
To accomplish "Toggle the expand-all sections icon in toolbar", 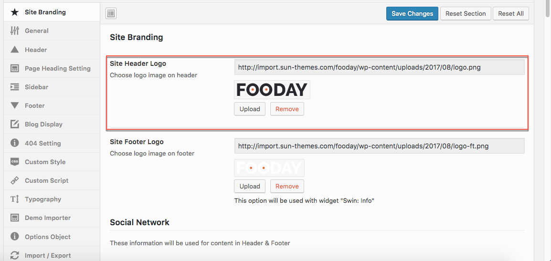I will (111, 14).
